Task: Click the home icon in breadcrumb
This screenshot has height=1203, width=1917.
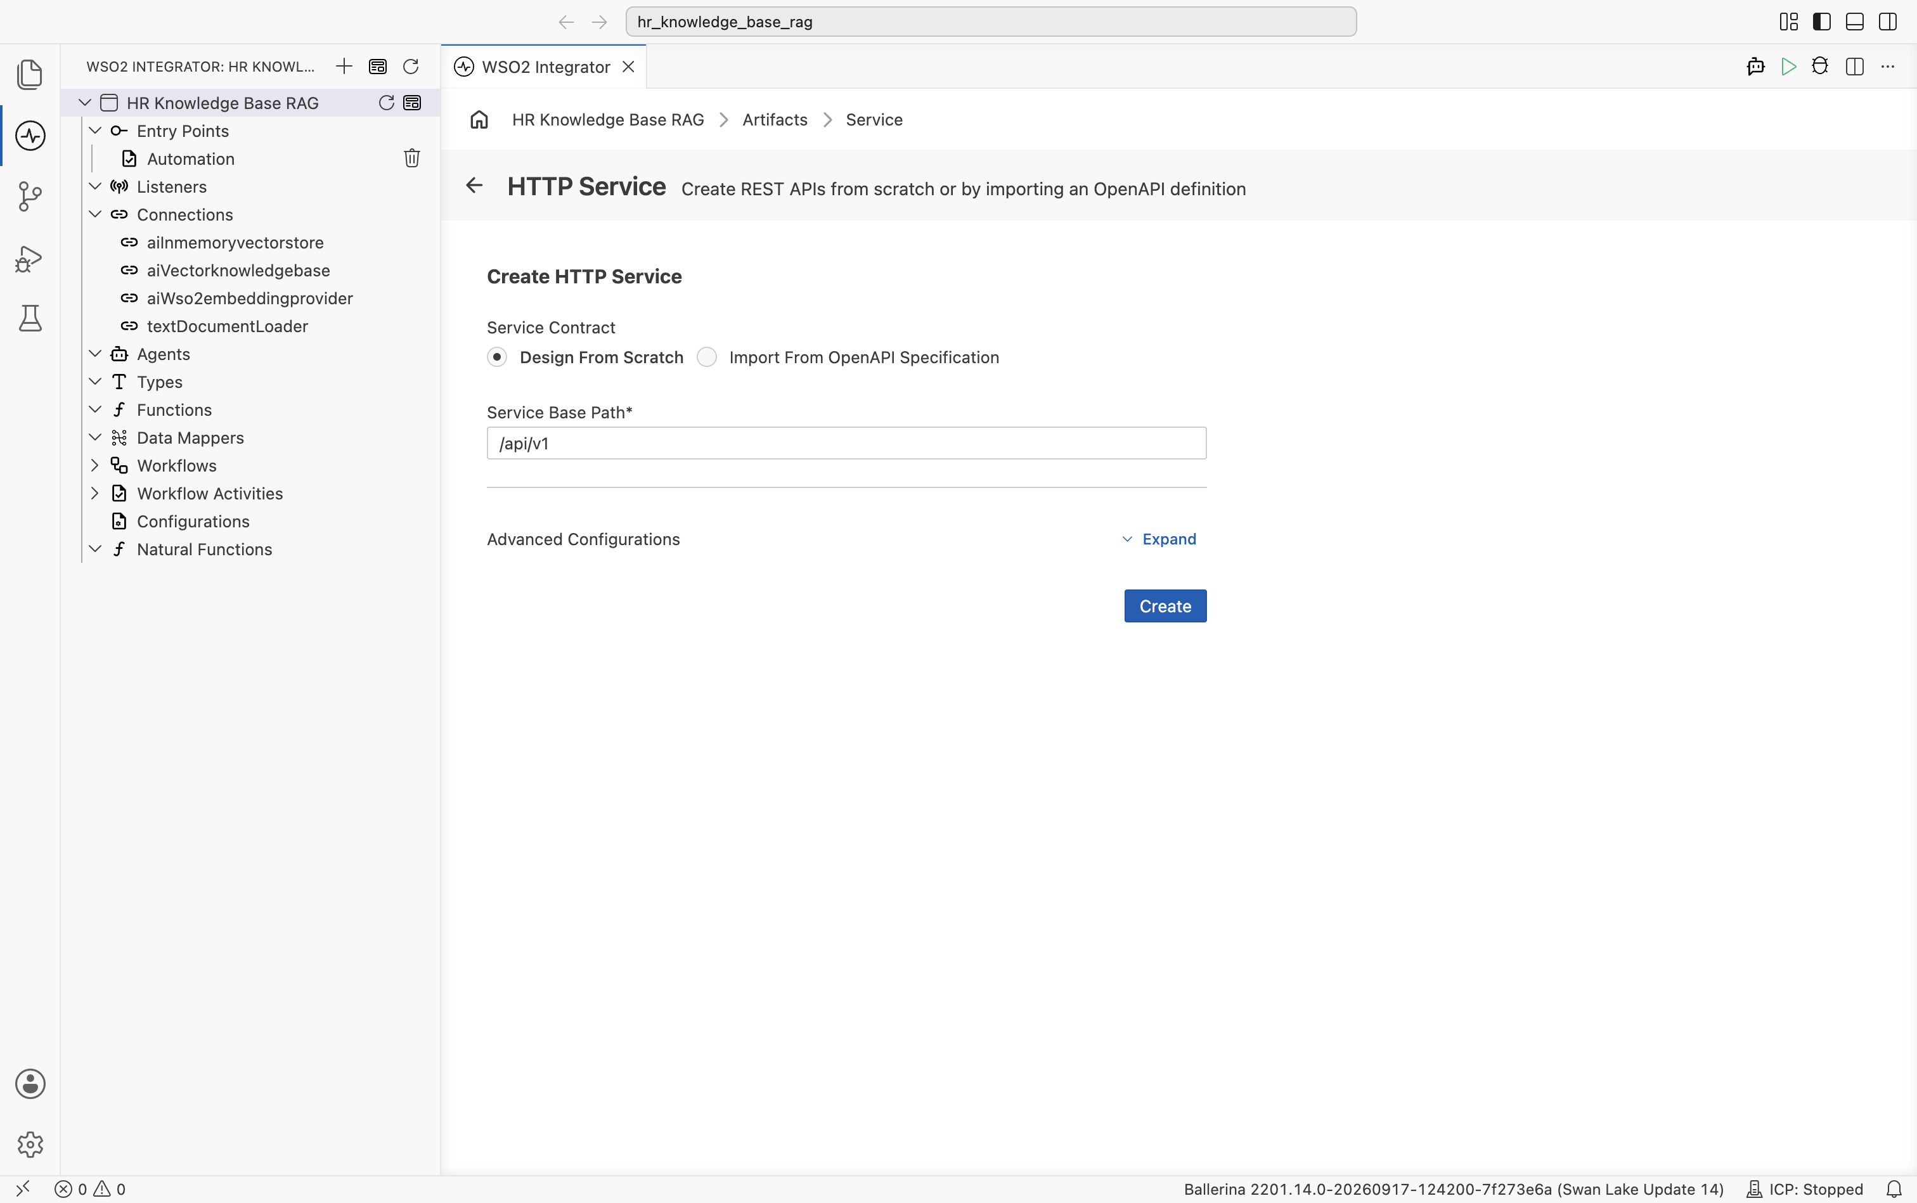Action: (479, 119)
